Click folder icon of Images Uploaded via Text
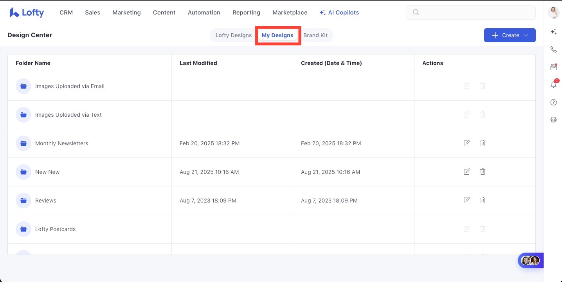Screen dimensions: 562x282 [23, 115]
